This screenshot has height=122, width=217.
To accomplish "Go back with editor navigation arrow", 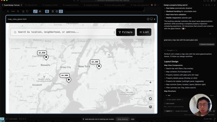I will (x=74, y=1).
